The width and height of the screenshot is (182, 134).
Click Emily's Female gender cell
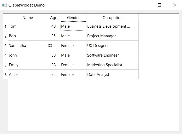[73, 65]
